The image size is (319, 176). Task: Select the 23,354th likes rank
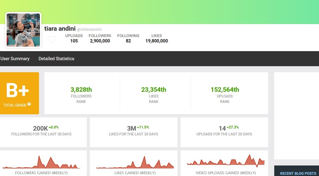[154, 90]
